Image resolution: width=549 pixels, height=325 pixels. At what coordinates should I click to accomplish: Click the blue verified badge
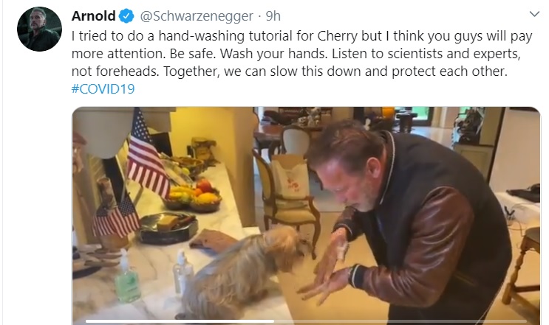(x=126, y=15)
